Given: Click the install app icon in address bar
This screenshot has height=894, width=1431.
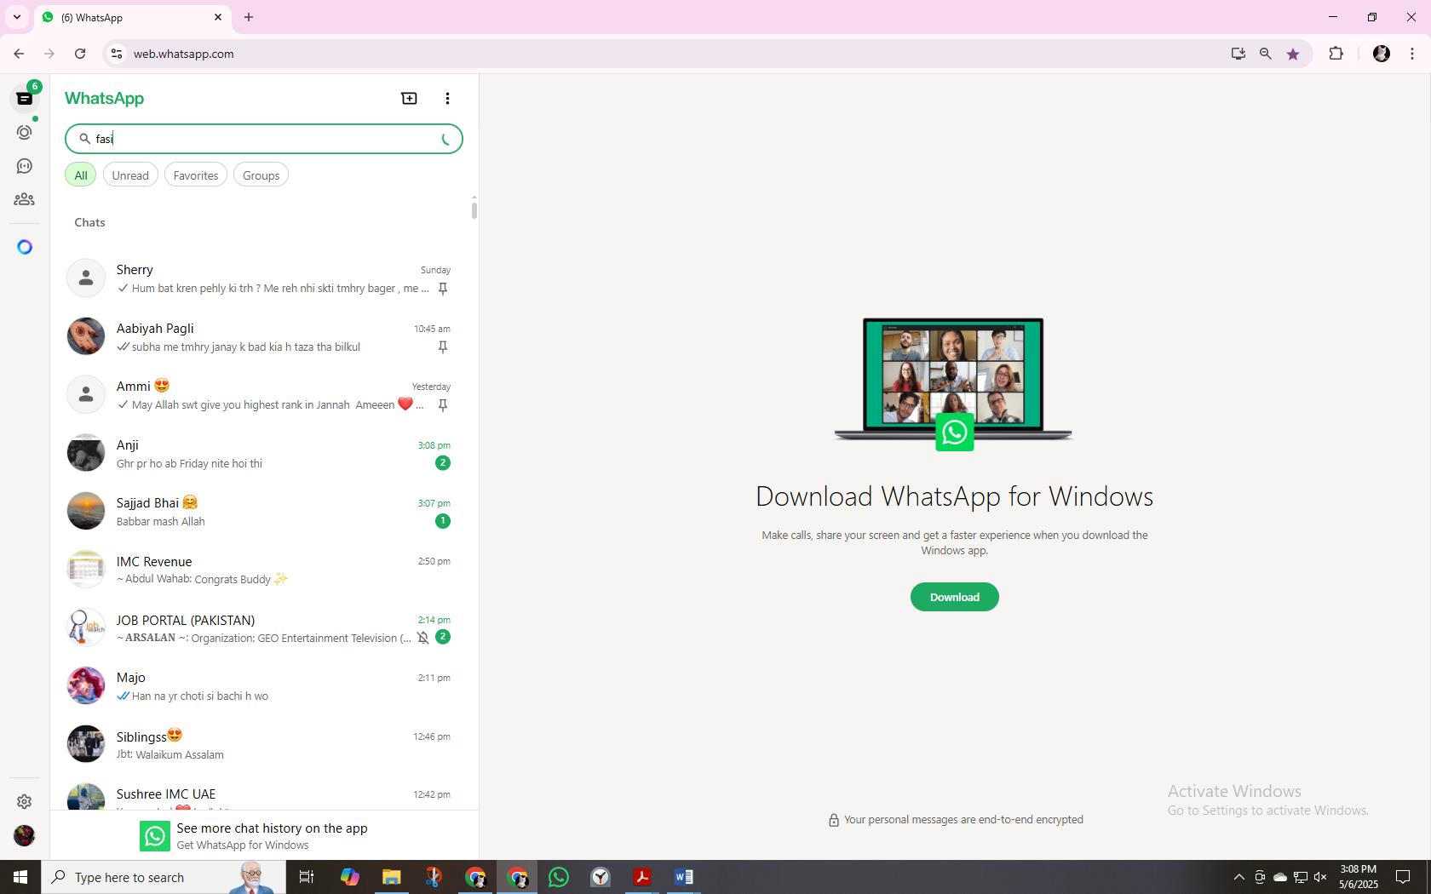Looking at the screenshot, I should 1238,54.
